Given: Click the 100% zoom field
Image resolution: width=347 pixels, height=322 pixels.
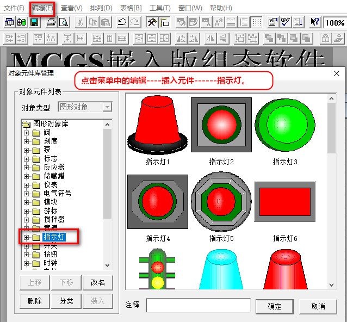Looking at the screenshot, I should point(334,22).
